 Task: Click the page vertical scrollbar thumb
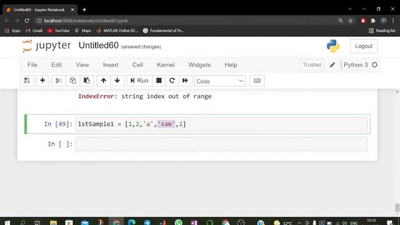(x=397, y=207)
